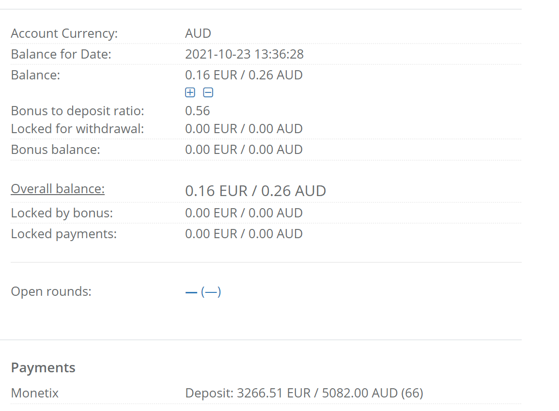Screen dimensions: 559x411
Task: Click the Locked by bonus amount
Action: point(244,213)
